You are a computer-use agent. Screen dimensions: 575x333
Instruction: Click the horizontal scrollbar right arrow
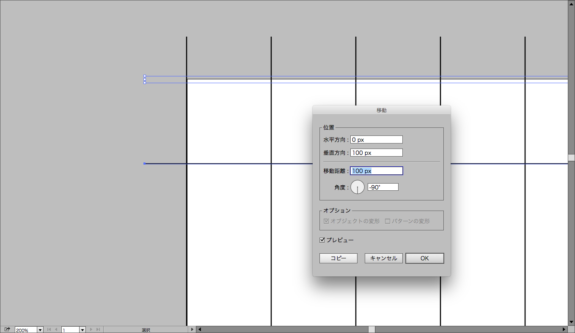click(564, 330)
